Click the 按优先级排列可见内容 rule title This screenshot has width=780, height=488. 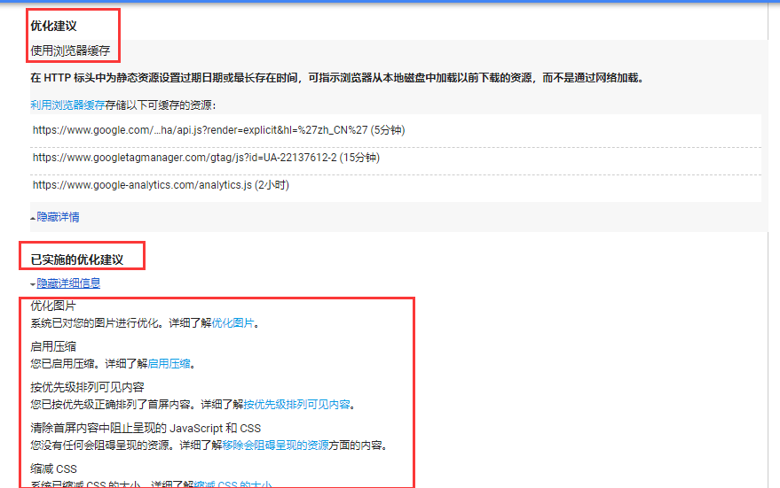pyautogui.click(x=87, y=387)
